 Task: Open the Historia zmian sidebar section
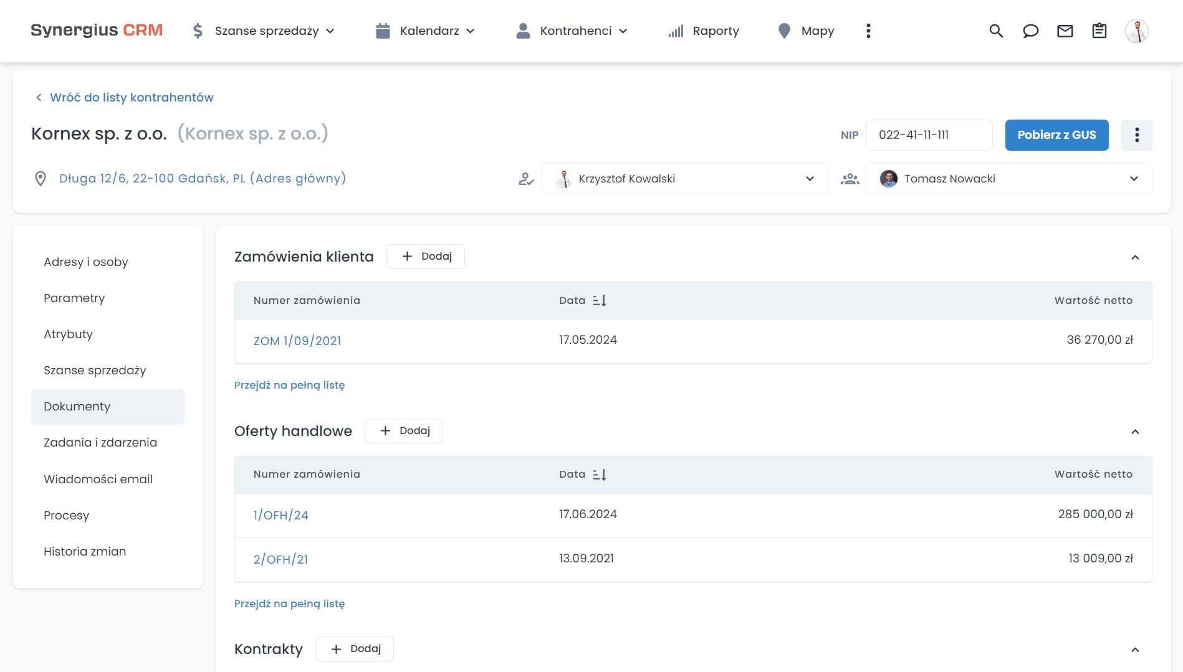[84, 551]
